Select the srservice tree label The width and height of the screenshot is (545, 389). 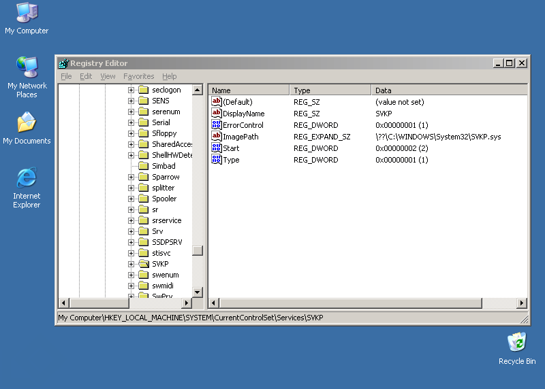166,220
